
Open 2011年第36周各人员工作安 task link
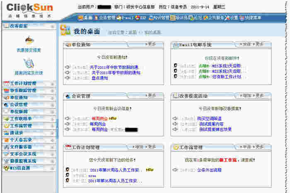click(113, 181)
